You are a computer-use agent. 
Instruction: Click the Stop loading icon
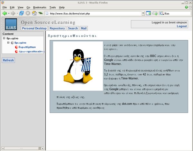pyautogui.click(x=28, y=13)
